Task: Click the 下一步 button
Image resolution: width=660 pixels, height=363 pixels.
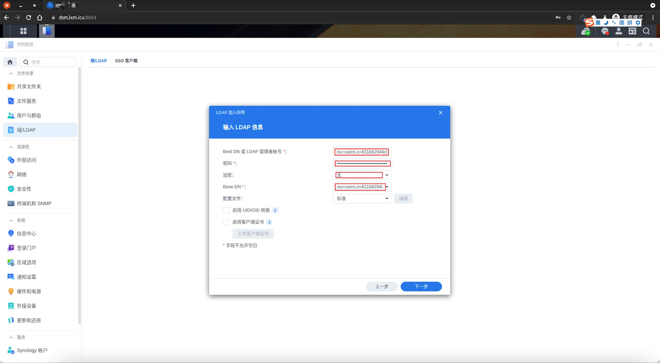Action: pos(421,286)
